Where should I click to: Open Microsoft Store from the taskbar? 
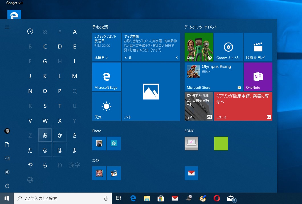[161, 198]
